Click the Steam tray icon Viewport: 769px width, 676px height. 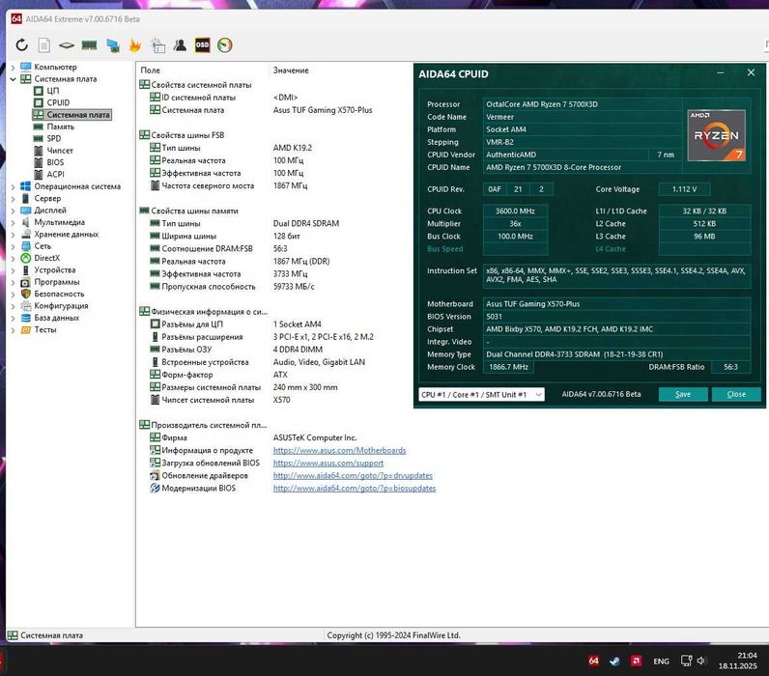coord(614,661)
